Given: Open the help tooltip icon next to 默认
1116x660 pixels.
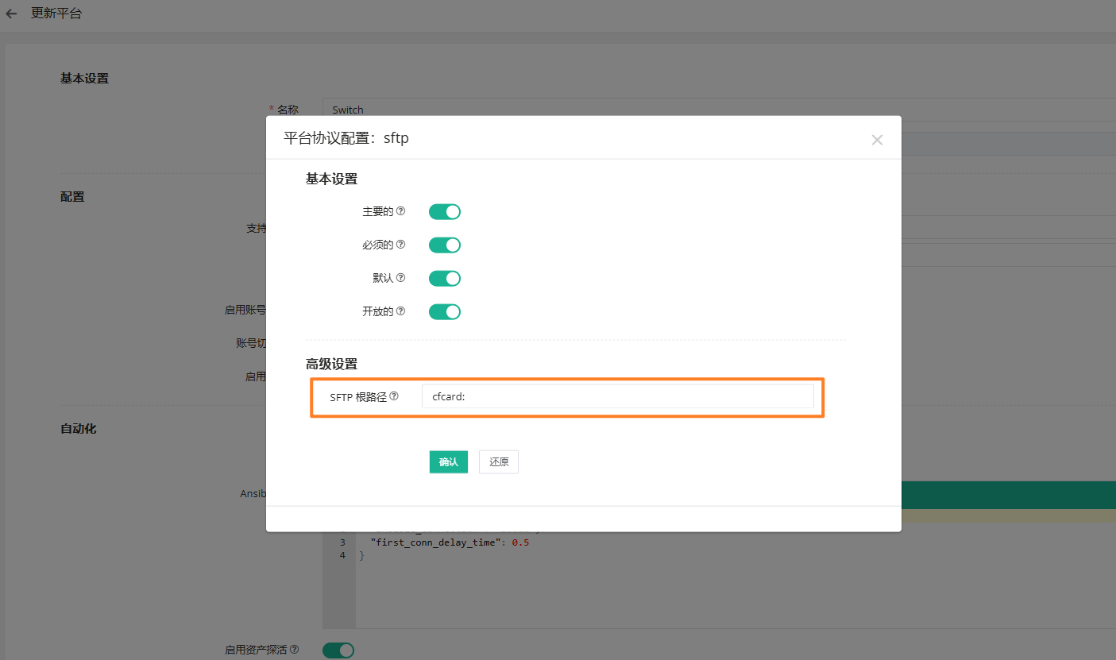Looking at the screenshot, I should click(x=401, y=278).
